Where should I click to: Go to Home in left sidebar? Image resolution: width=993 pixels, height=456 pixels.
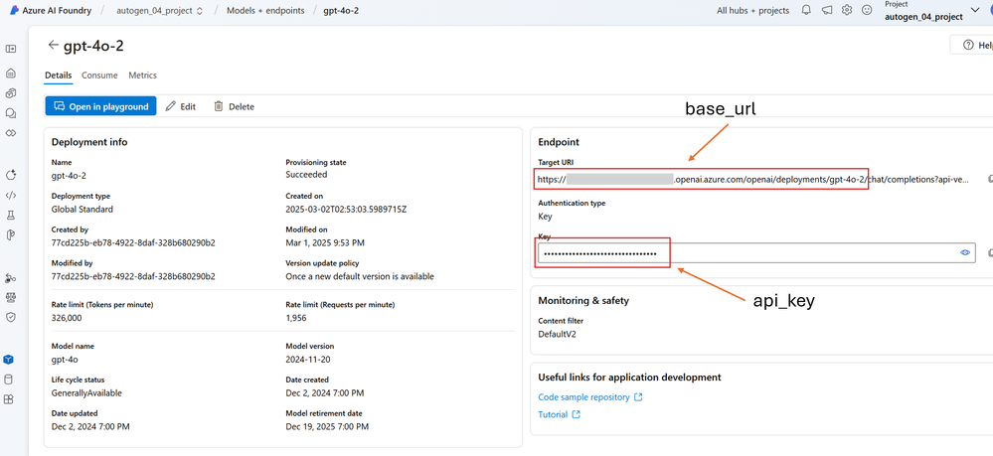[x=11, y=73]
